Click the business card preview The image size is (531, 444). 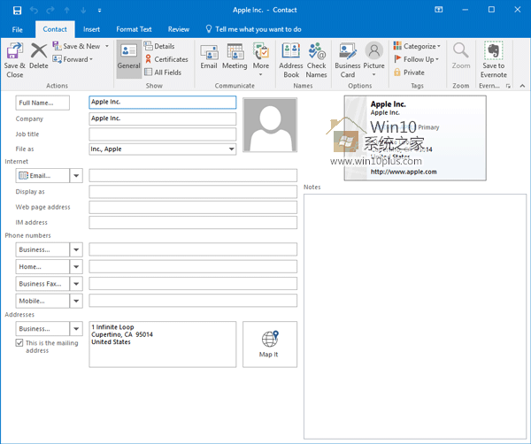pos(415,138)
